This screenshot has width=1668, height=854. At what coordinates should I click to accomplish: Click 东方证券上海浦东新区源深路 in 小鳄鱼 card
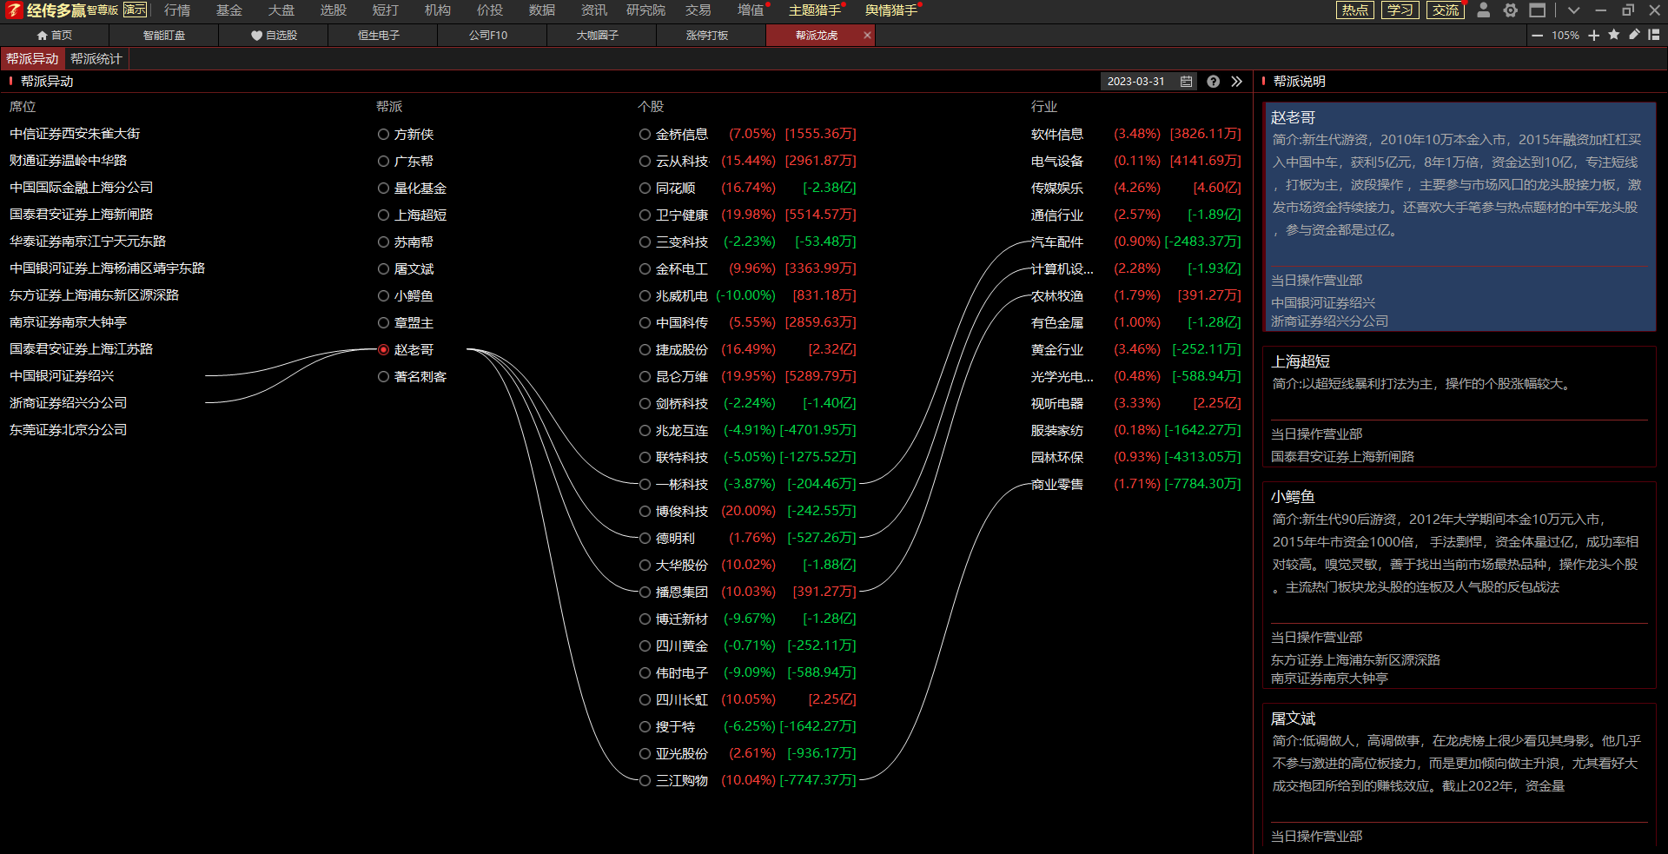[1355, 659]
